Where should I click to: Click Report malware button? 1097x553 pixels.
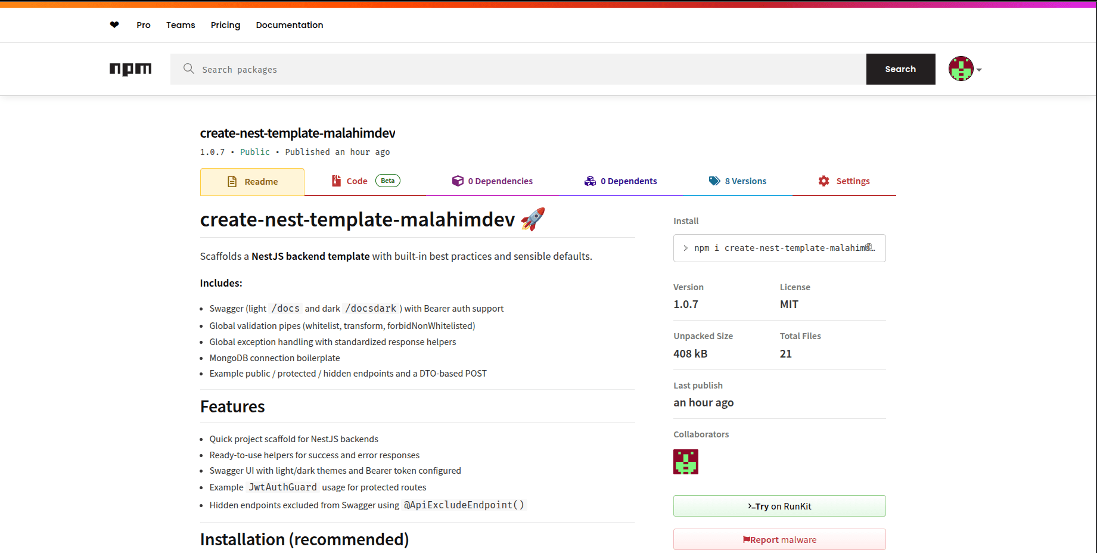point(779,539)
